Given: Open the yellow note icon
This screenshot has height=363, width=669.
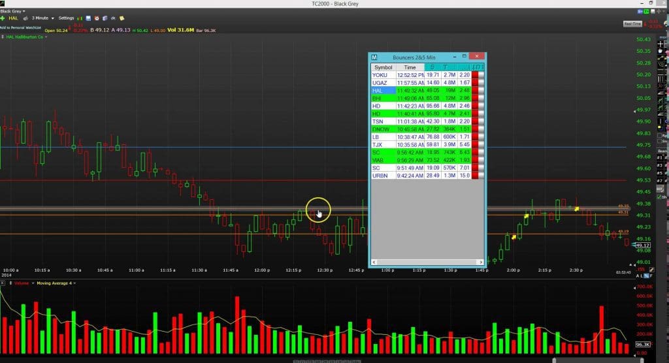Looking at the screenshot, I should (122, 18).
